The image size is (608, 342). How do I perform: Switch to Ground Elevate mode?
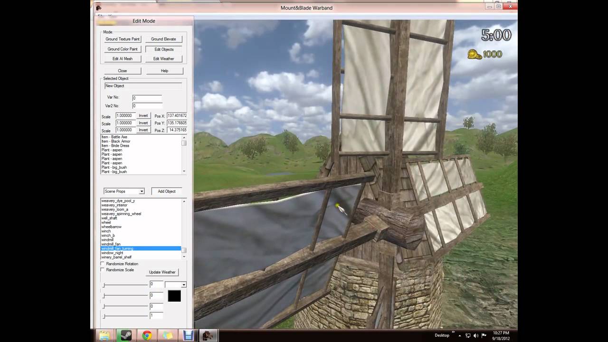(163, 39)
